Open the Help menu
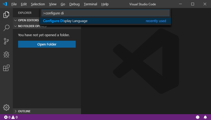The width and height of the screenshot is (211, 120). coord(105,4)
